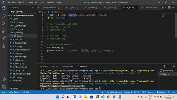Switch to the 2_continue.py editor tab

coord(150,7)
